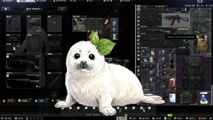Open the 커스터마이징 customization tab
Viewport: 213px width, 120px height.
point(59,1)
